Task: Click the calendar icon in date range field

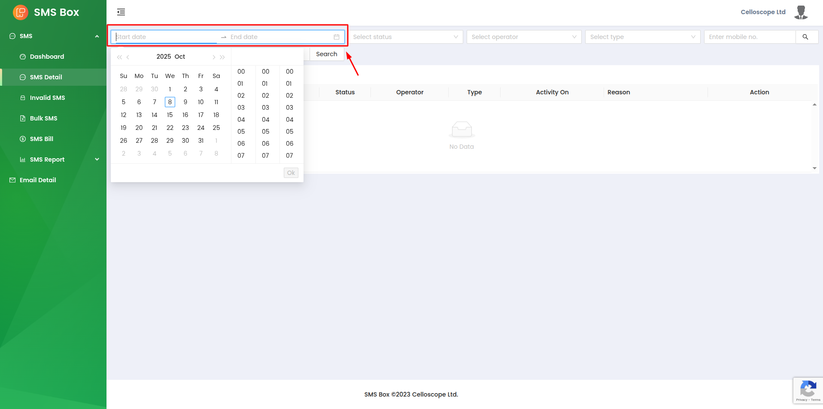Action: pyautogui.click(x=337, y=37)
